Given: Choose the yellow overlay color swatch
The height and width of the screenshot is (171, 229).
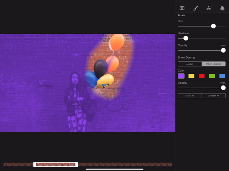Looking at the screenshot, I should coord(191,76).
